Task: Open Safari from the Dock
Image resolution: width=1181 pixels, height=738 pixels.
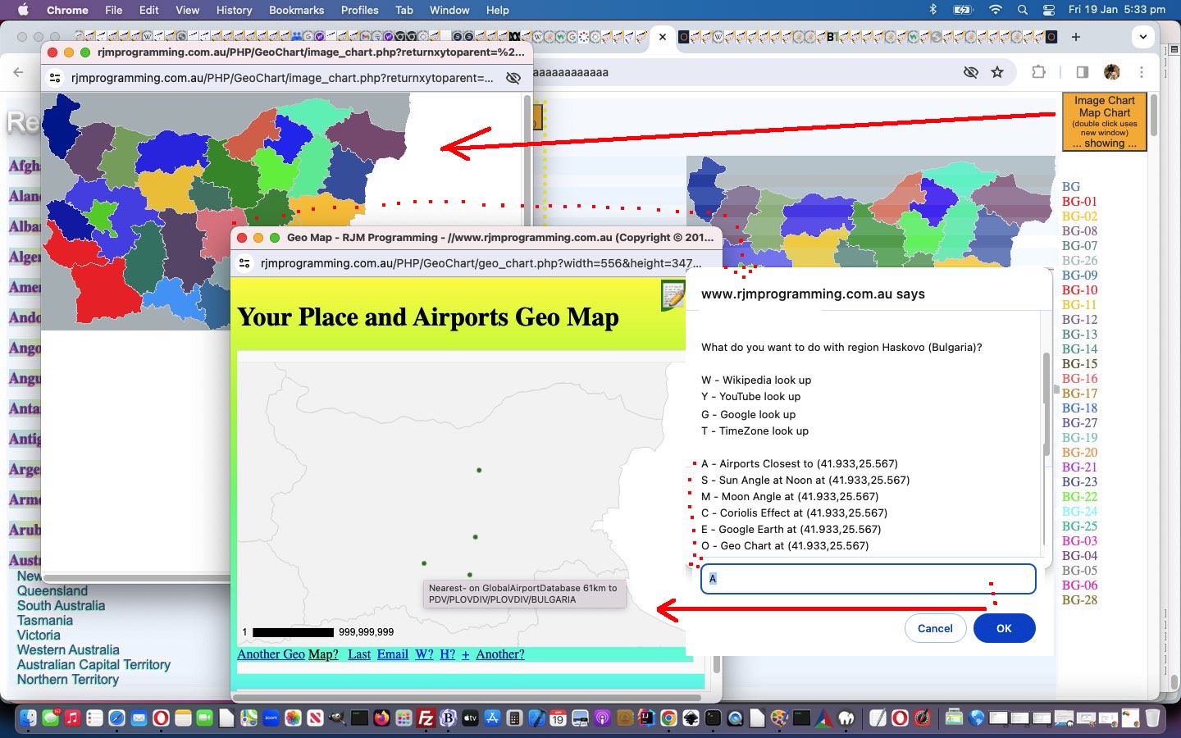Action: 116,718
